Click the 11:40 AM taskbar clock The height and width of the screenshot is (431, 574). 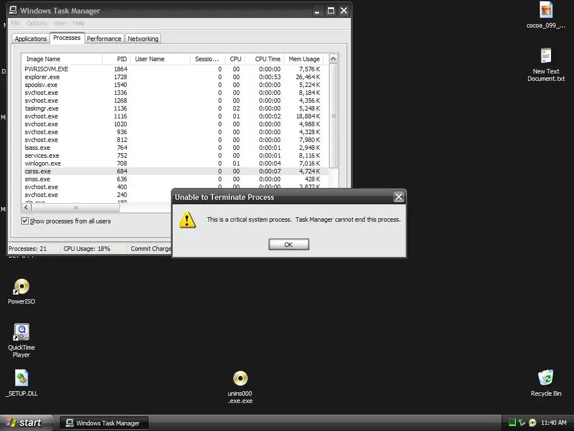553,423
